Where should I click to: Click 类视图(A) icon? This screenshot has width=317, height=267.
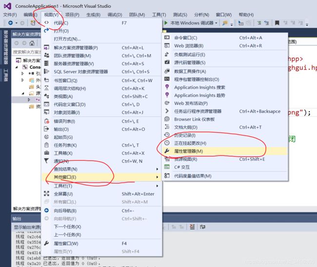46,96
